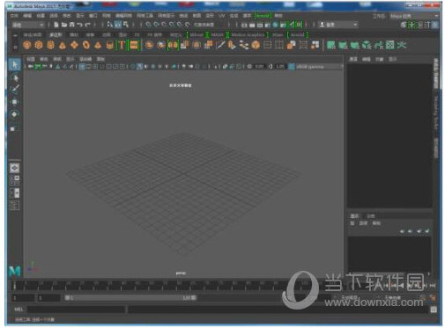
Task: Toggle Snap to Curves magnet icon
Action: coord(156,25)
